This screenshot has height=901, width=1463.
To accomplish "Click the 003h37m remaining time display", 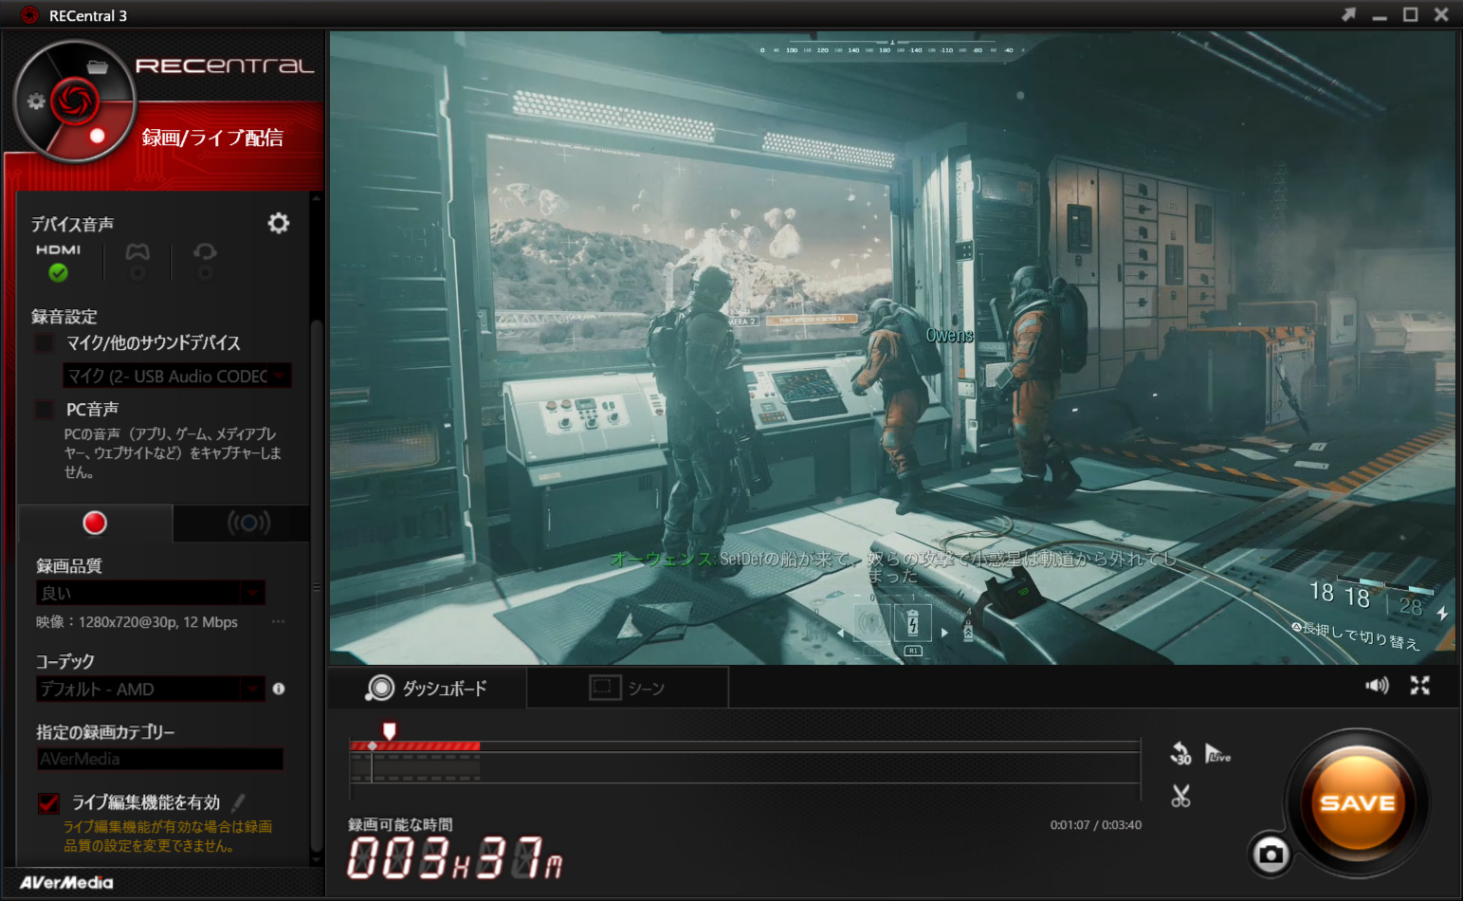I will pos(455,857).
